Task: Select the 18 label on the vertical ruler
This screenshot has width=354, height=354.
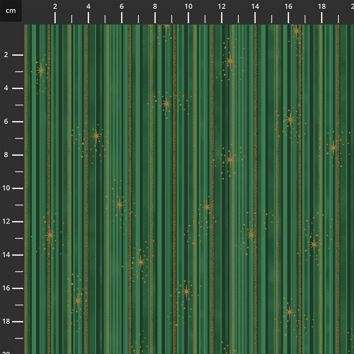Action: tap(6, 322)
